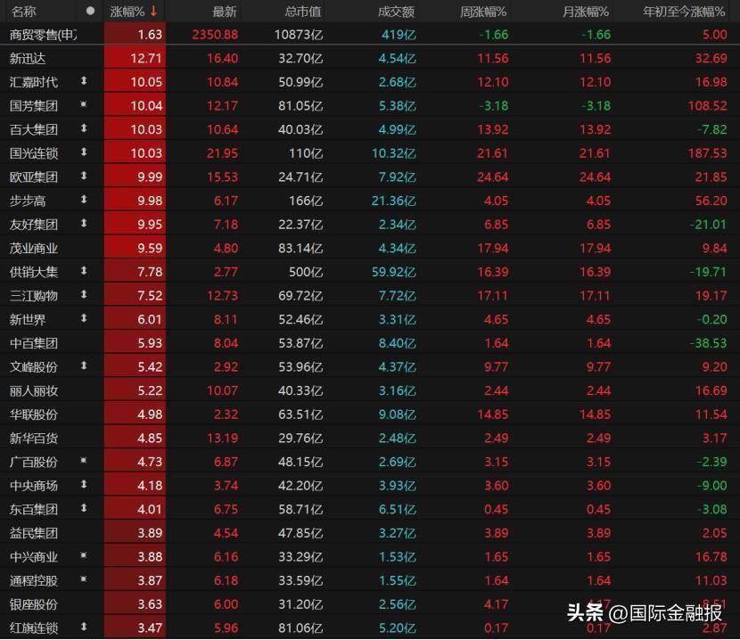Click the year-to-date value 56.20
Screen dimensions: 740x640
711,201
